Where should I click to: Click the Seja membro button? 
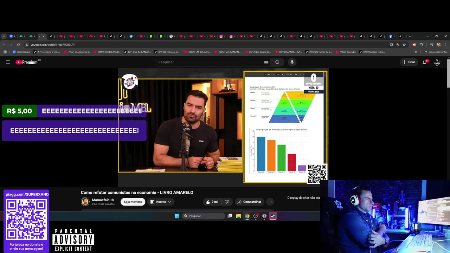pos(133,202)
